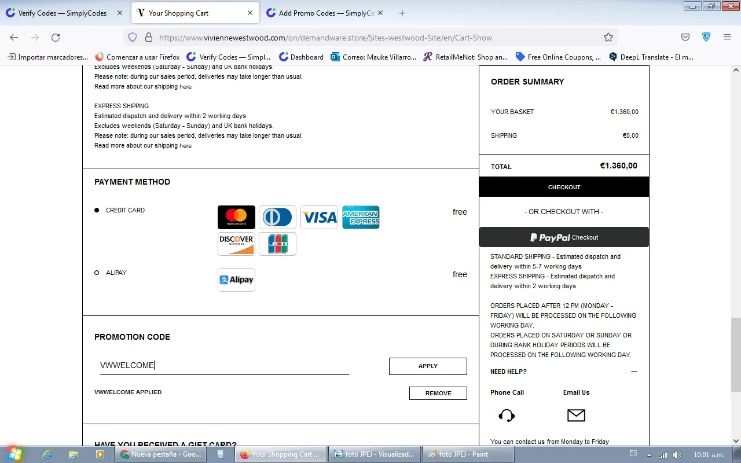Switch to the foto JPEJ Visualizador taskbar window
Viewport: 741px width, 463px height.
pyautogui.click(x=374, y=454)
